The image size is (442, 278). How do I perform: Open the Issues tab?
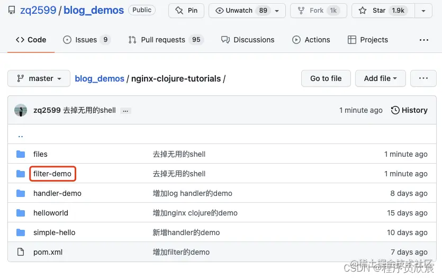[x=87, y=40]
